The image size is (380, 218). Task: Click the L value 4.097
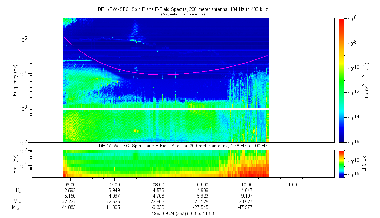pos(114,196)
